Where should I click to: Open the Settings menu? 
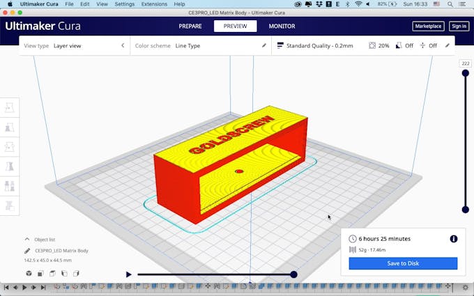[x=125, y=4]
